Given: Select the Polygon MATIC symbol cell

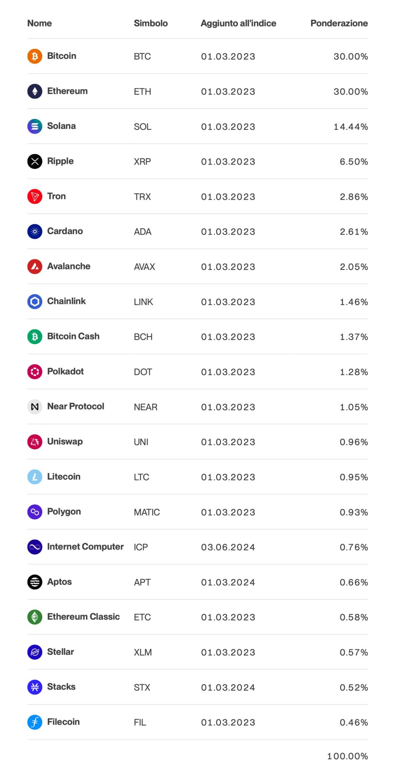Looking at the screenshot, I should (x=147, y=512).
